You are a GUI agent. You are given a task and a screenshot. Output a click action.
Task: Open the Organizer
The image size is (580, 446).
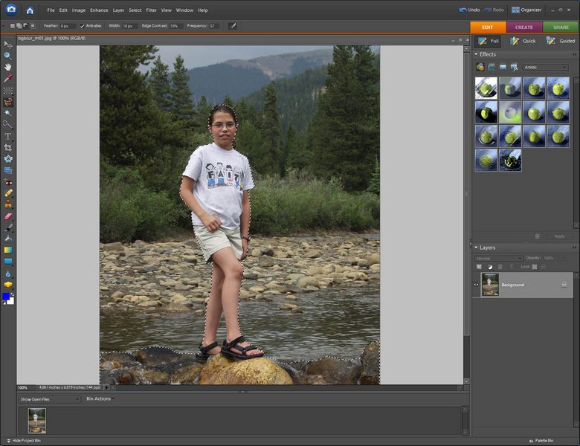click(x=526, y=10)
